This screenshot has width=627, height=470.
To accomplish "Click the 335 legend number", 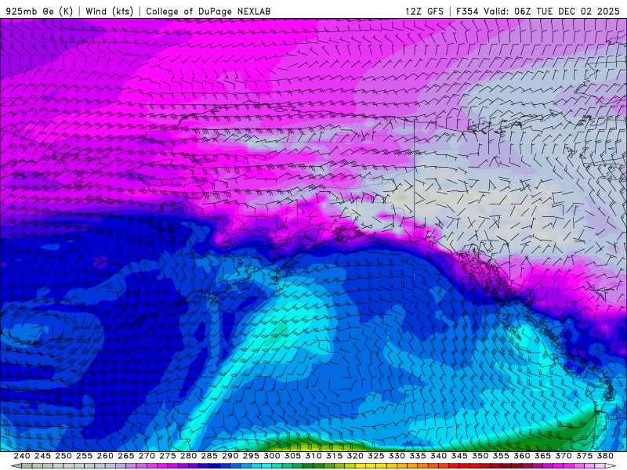I will 418,456.
